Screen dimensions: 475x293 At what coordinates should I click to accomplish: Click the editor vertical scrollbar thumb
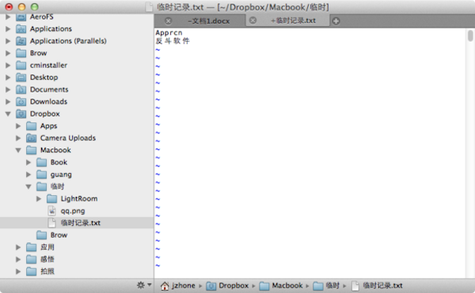point(470,36)
